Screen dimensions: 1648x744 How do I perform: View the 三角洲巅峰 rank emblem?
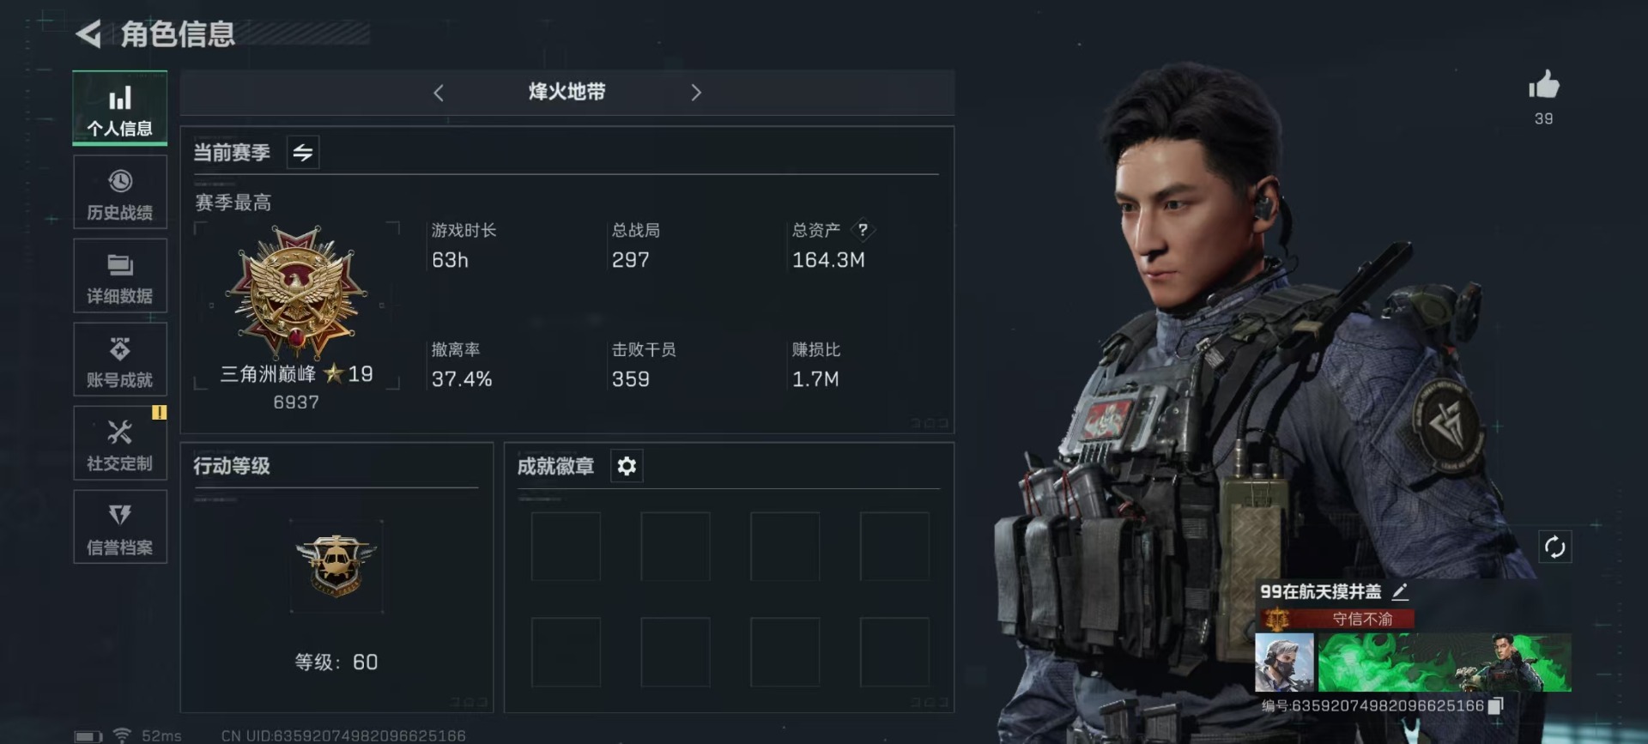click(x=297, y=292)
